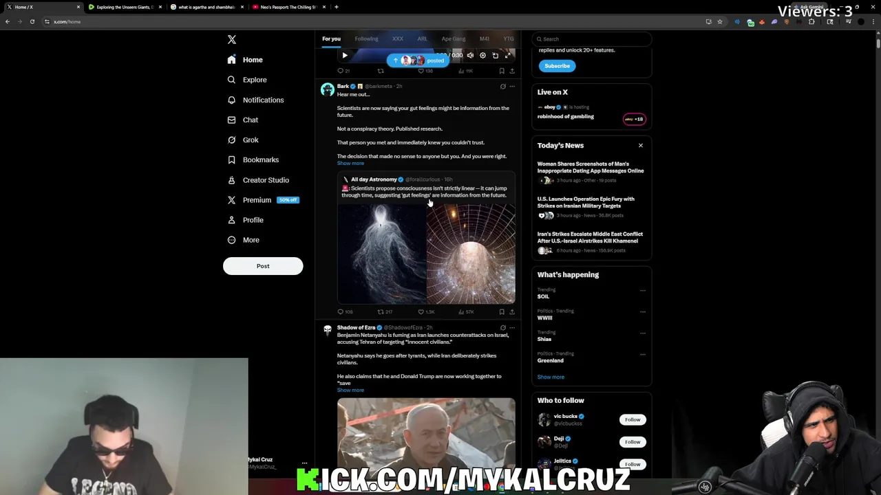Show more of Shadow of Ezra post
The image size is (881, 495).
click(350, 390)
